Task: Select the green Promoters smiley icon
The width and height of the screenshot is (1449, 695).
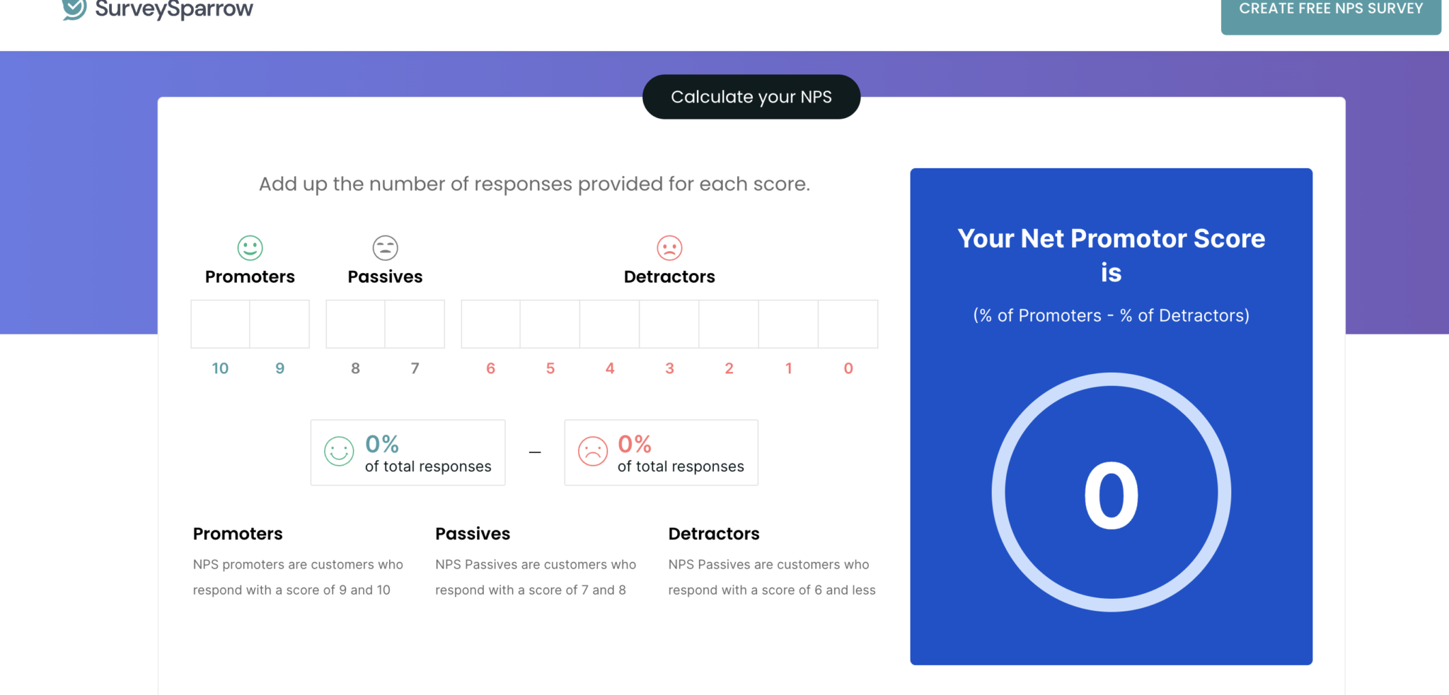Action: point(249,248)
